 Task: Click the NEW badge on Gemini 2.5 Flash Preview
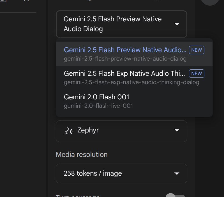(x=197, y=50)
